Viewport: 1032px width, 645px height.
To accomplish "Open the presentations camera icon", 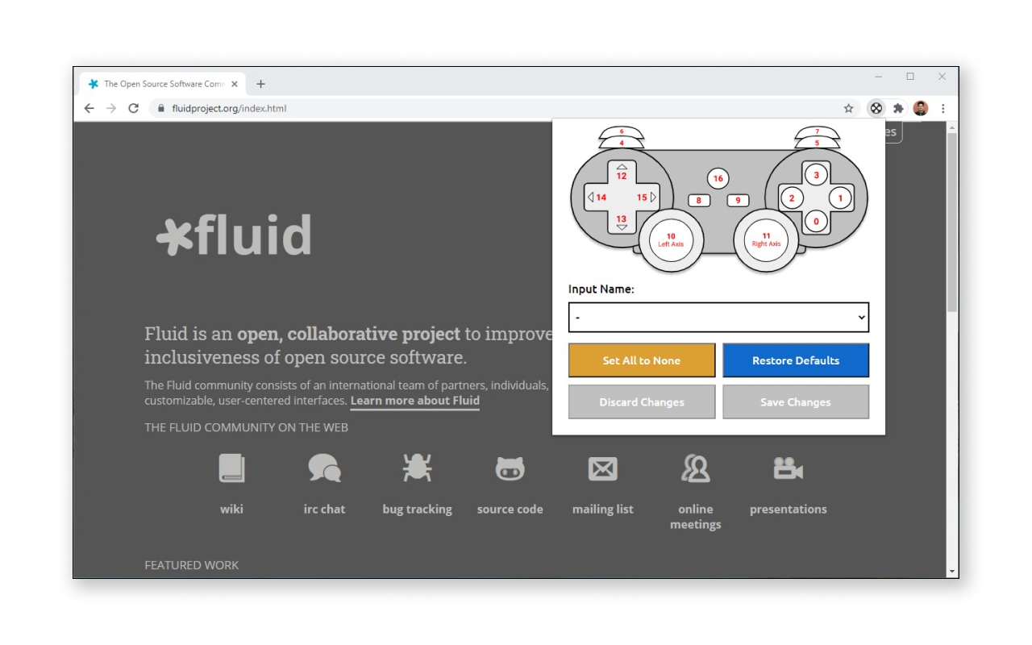I will (788, 468).
